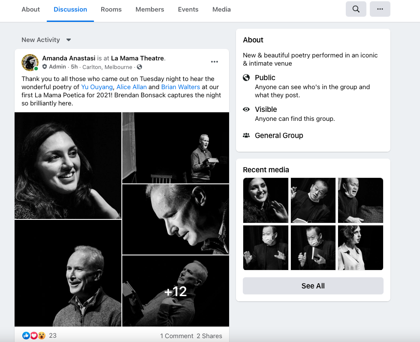Click the Brian Walters tagged name
The image size is (420, 342).
(181, 87)
